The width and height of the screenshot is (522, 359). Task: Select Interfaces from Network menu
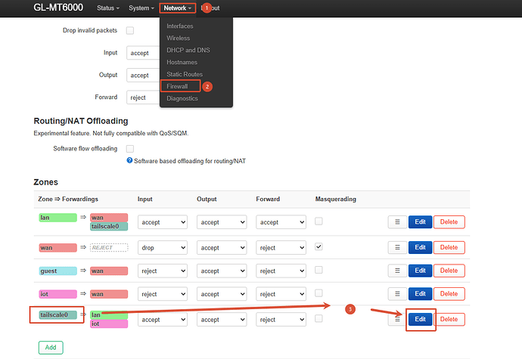tap(180, 26)
